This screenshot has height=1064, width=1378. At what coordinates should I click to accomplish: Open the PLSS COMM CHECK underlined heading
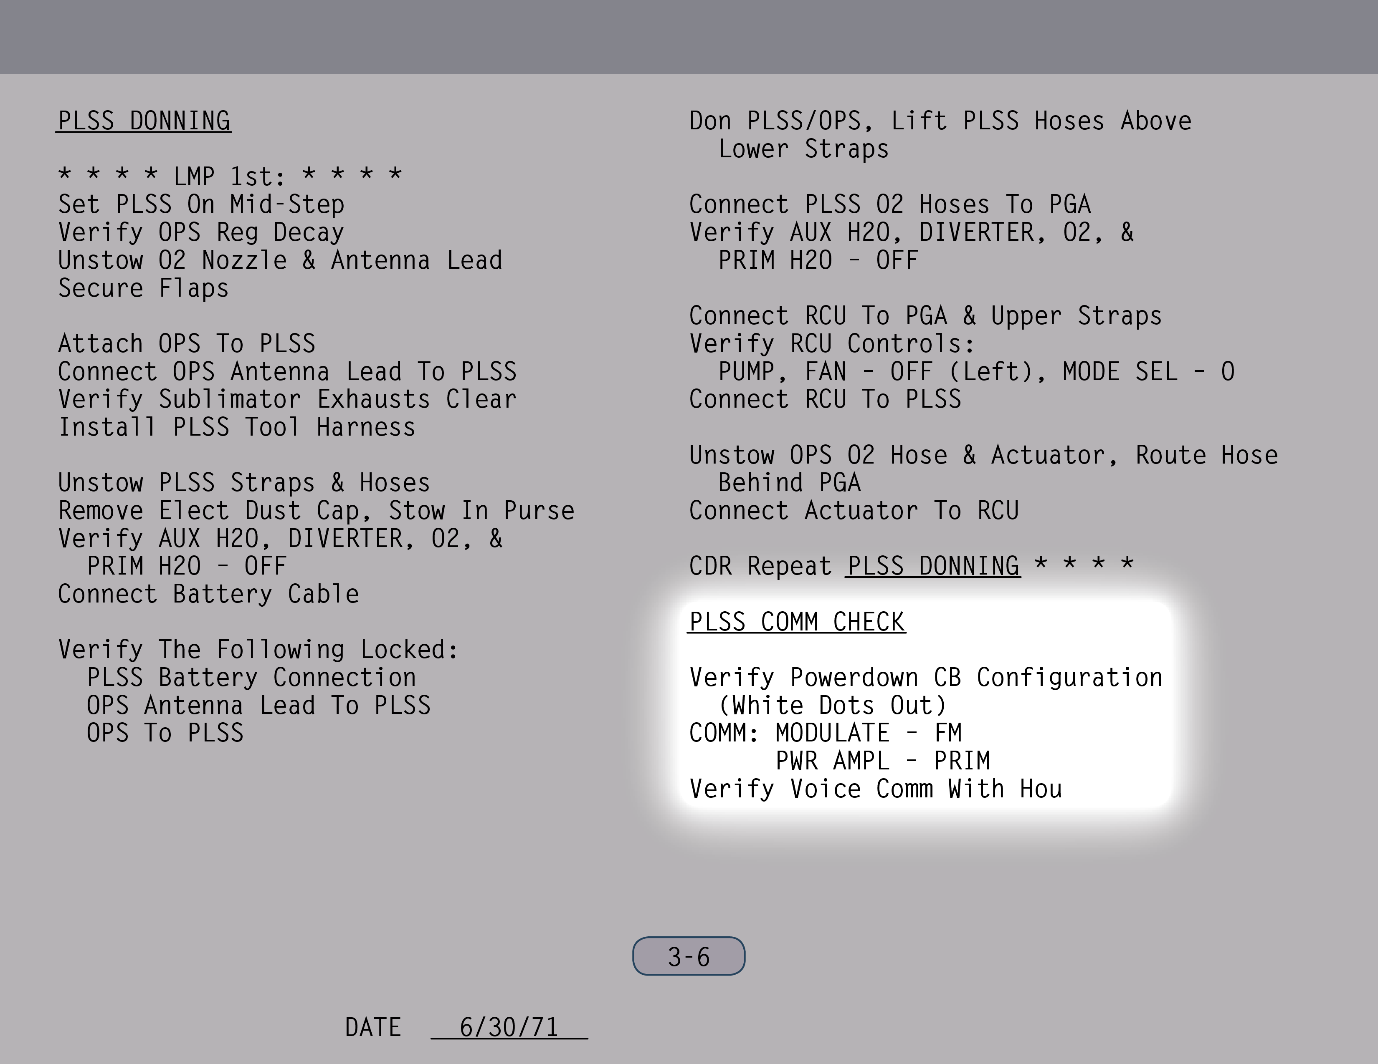tap(796, 622)
